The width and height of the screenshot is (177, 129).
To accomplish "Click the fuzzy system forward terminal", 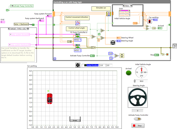I will point(49,16).
